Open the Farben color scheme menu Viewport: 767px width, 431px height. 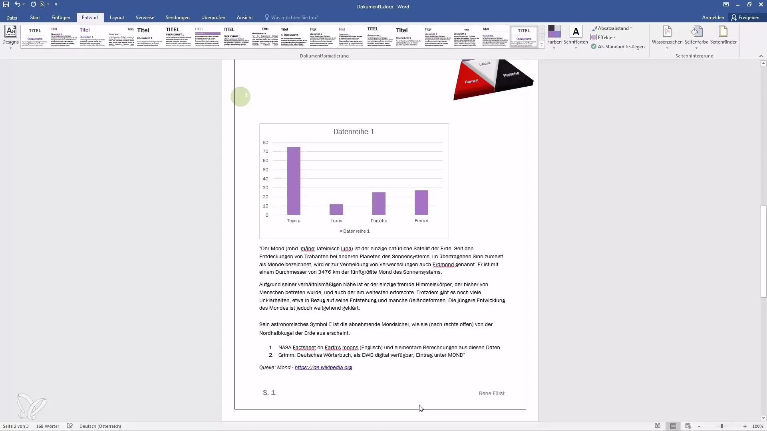(554, 37)
